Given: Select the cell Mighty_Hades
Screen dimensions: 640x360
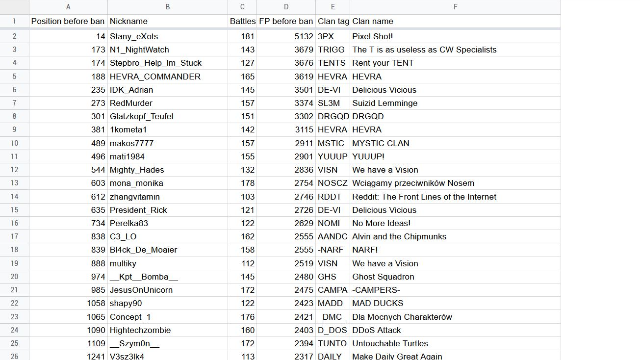Looking at the screenshot, I should click(168, 170).
